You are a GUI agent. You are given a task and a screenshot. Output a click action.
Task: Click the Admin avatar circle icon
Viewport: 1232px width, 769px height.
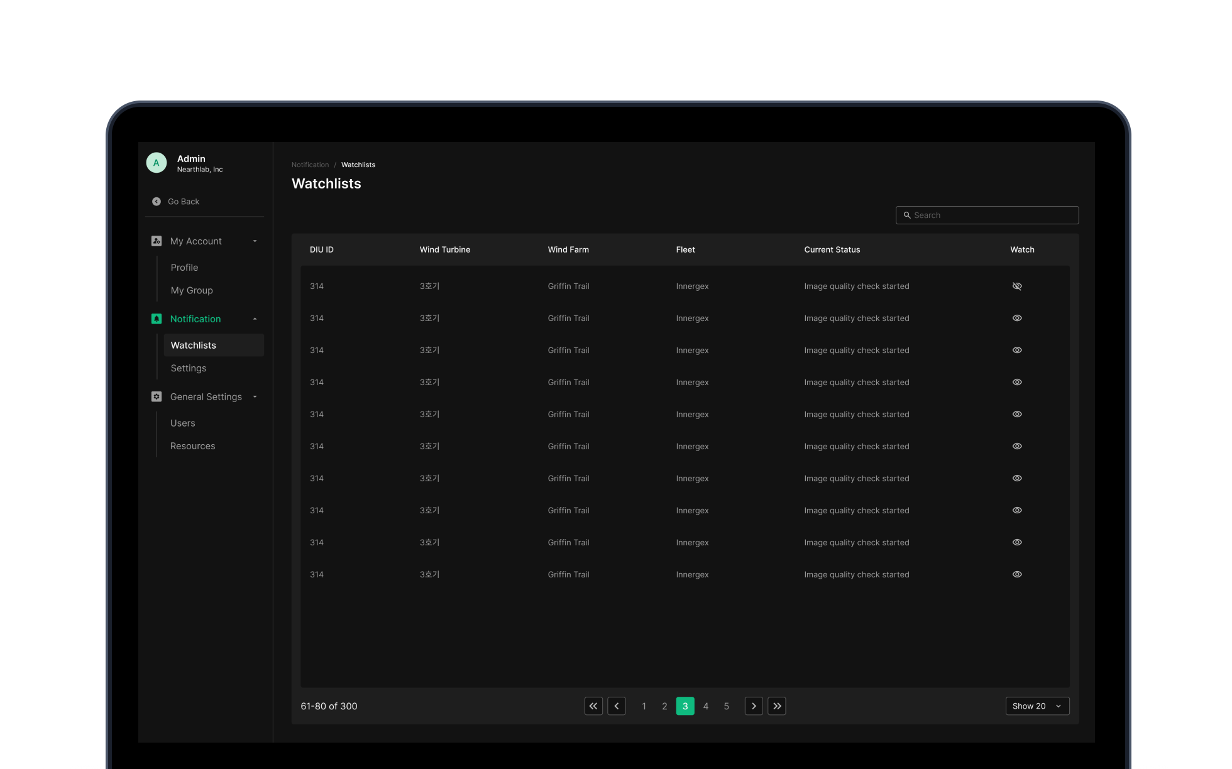156,162
